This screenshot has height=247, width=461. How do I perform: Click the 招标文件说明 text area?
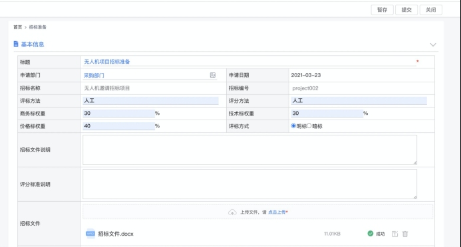coord(249,149)
